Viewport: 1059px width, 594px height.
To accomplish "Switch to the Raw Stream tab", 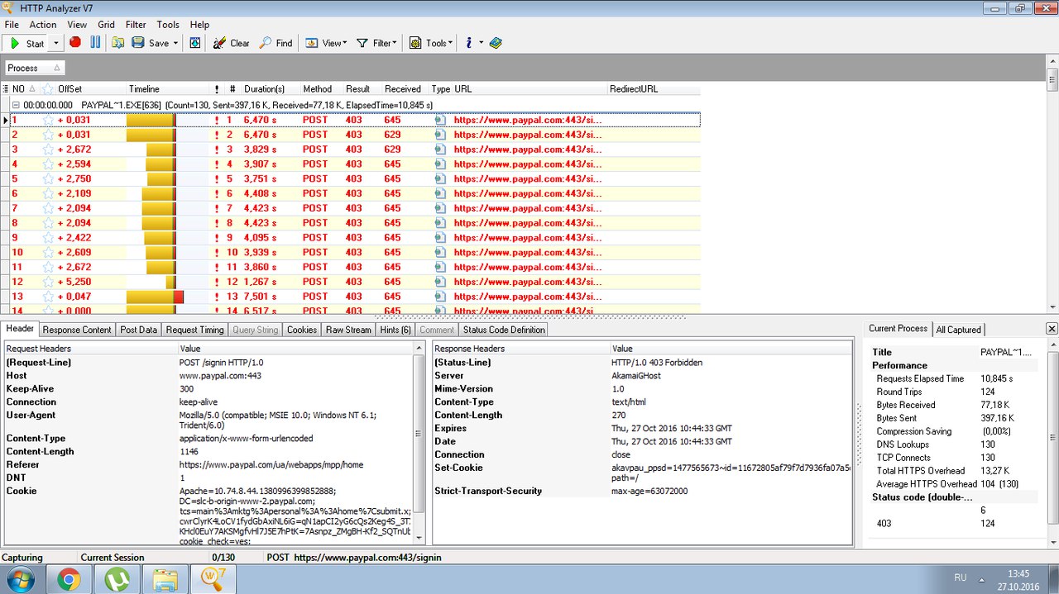I will tap(348, 330).
